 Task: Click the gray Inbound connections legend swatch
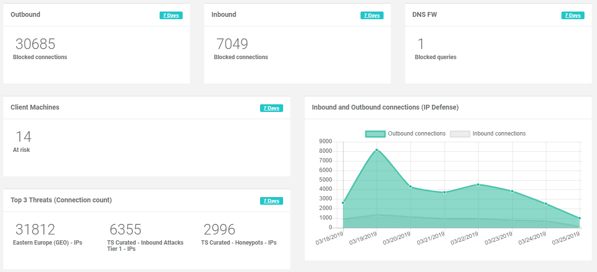[x=460, y=134]
